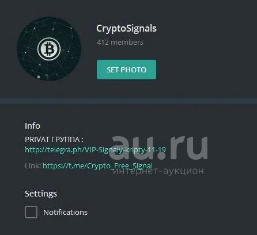Click the интернет-аукцион watermark text

[x=158, y=170]
